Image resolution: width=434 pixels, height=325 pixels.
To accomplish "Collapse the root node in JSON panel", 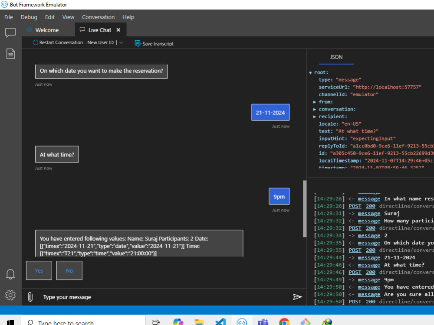I will coord(311,72).
